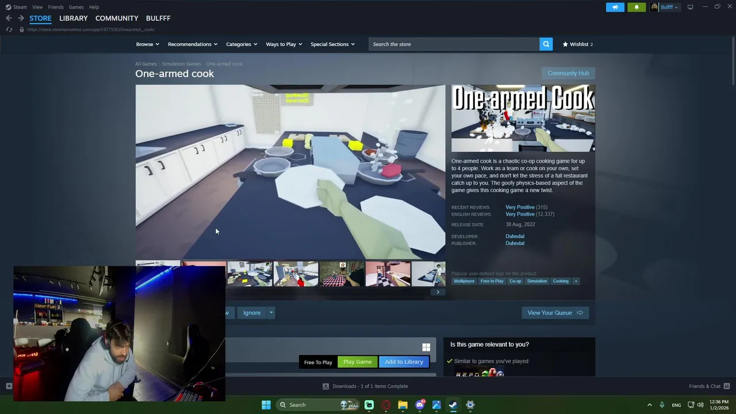
Task: Click the Simulation tag
Action: (x=537, y=281)
